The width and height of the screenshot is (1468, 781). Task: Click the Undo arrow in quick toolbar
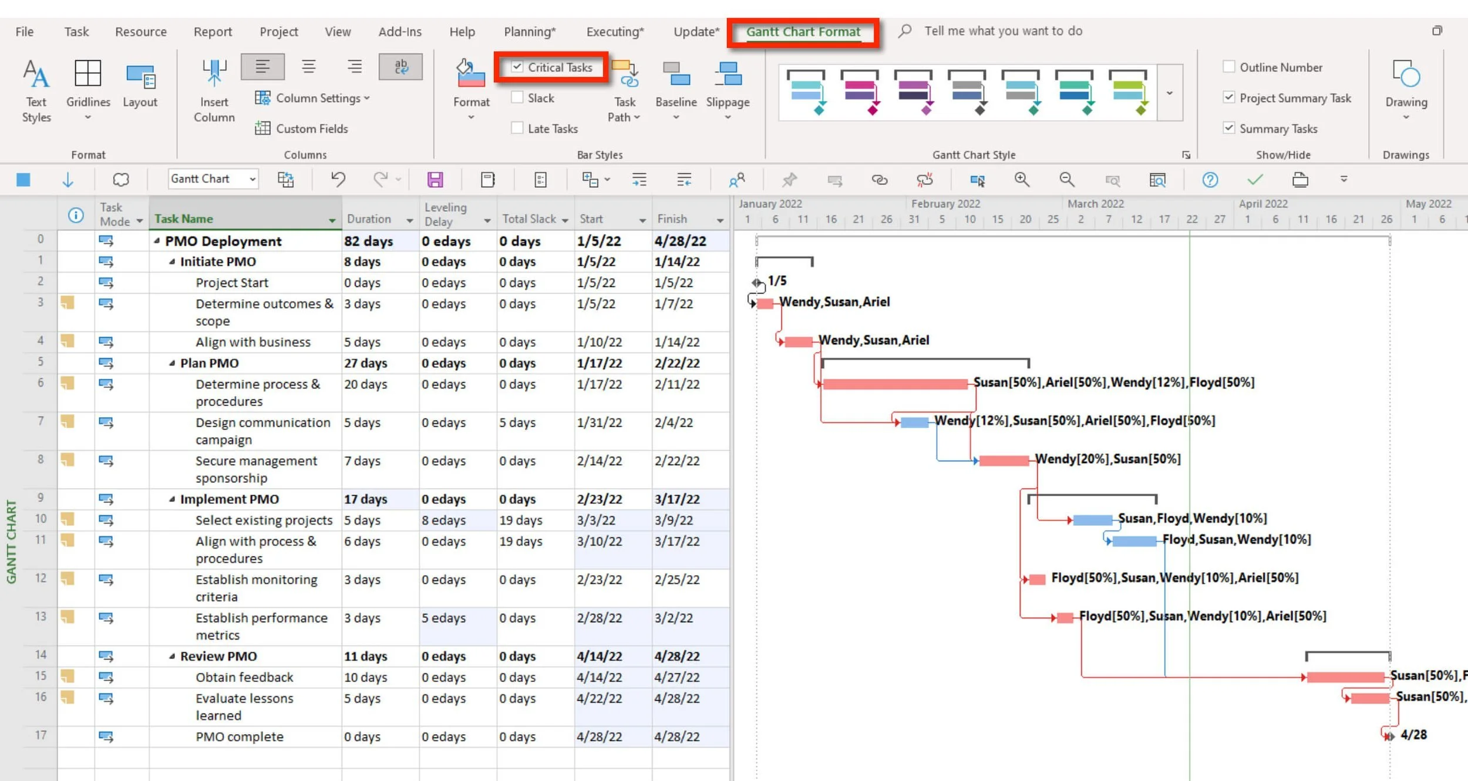pos(338,179)
